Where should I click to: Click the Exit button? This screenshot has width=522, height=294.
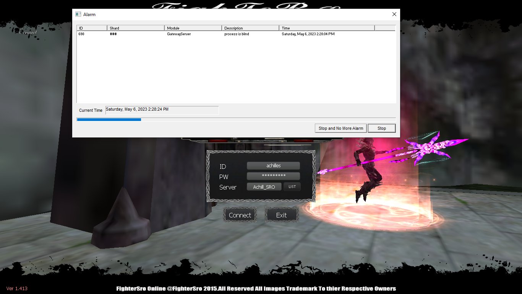(x=282, y=215)
